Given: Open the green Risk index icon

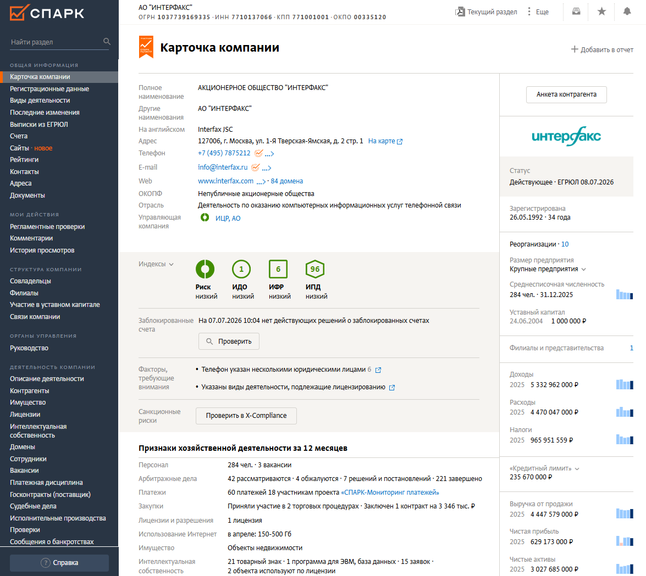Looking at the screenshot, I should click(x=205, y=270).
